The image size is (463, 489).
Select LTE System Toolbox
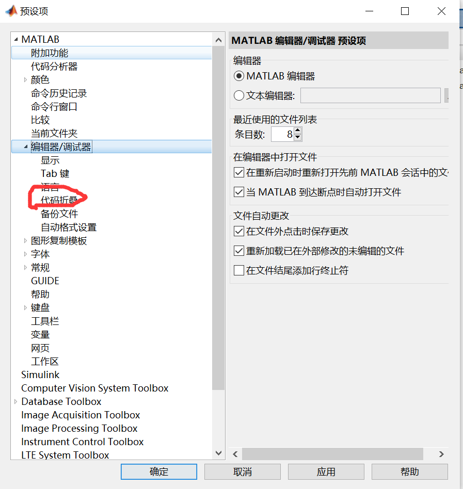click(x=65, y=455)
